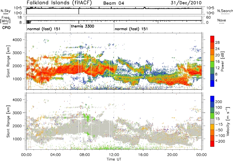233x161 pixels.
Task: Click the blue swatch of the Power colorbar
Action: click(x=212, y=83)
